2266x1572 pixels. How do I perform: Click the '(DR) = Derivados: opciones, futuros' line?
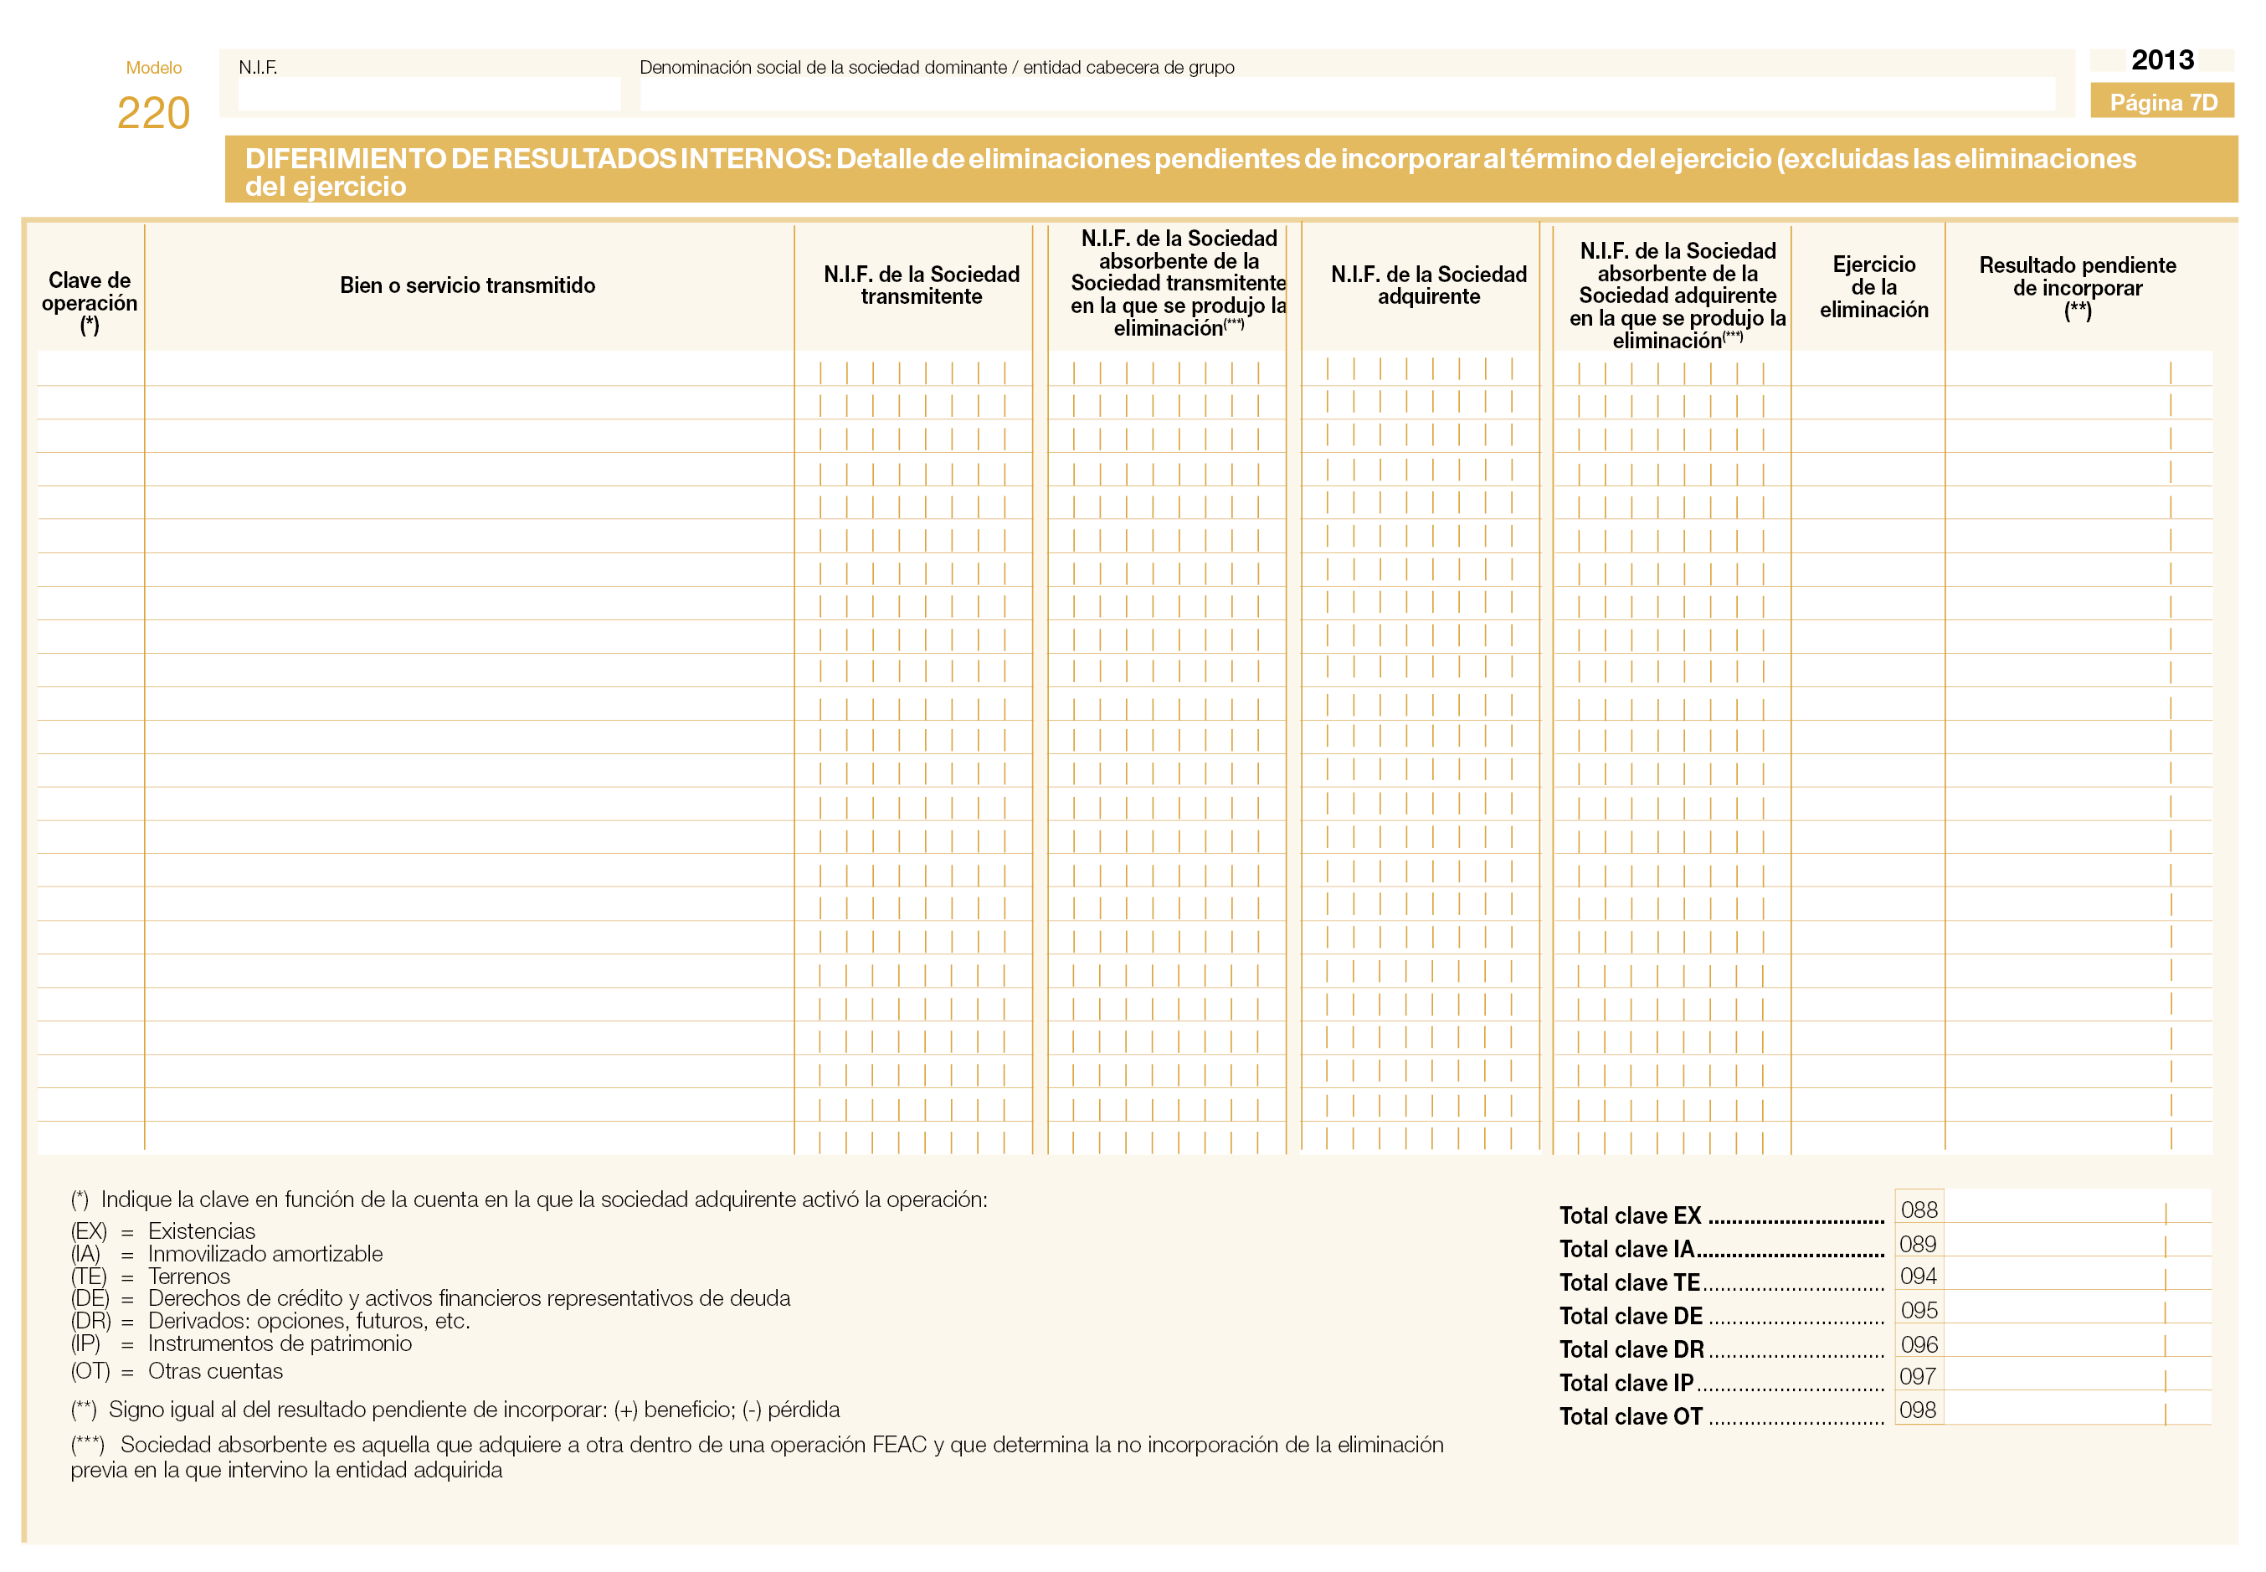pyautogui.click(x=270, y=1321)
